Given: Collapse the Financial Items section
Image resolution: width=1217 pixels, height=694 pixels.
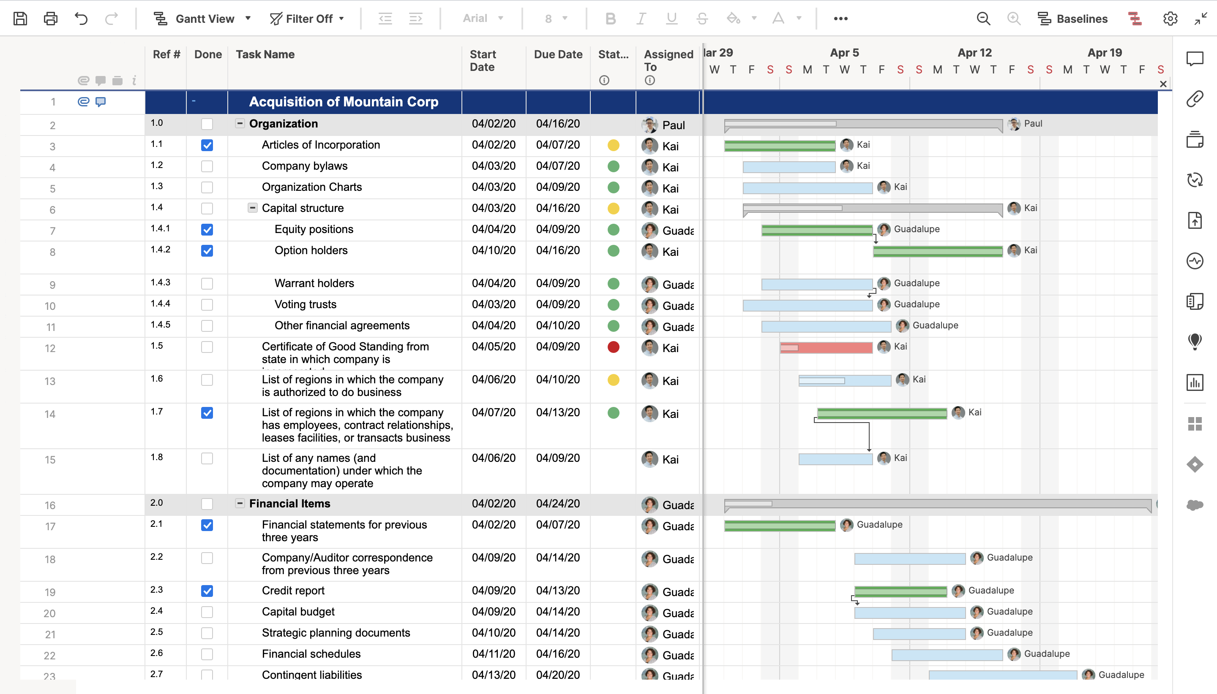Looking at the screenshot, I should coord(240,503).
